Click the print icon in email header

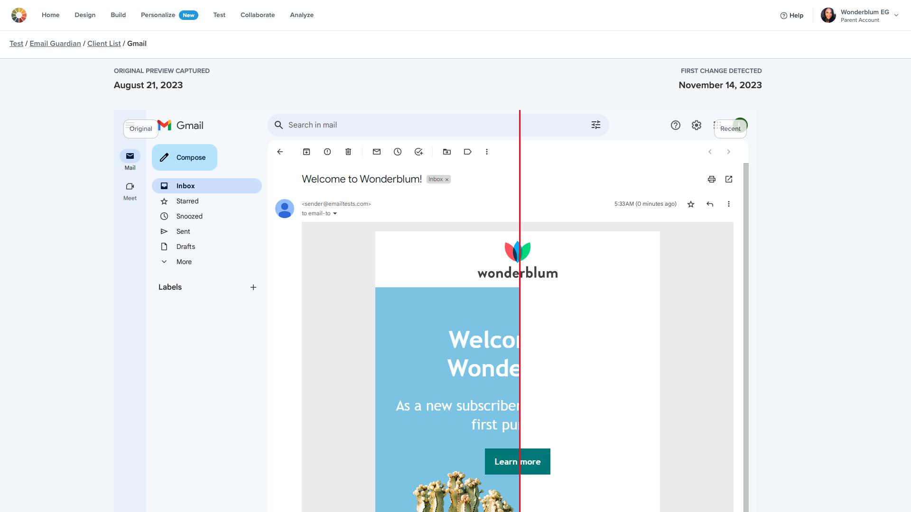pos(711,179)
